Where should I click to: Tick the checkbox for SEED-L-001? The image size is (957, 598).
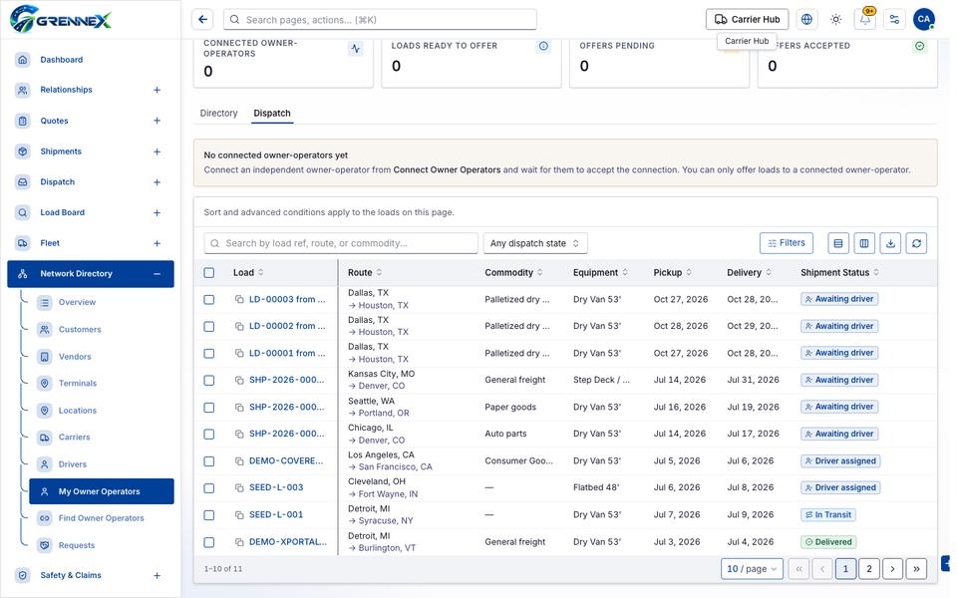(208, 515)
